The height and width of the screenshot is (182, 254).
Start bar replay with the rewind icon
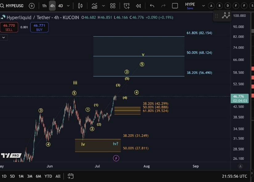pos(138,6)
